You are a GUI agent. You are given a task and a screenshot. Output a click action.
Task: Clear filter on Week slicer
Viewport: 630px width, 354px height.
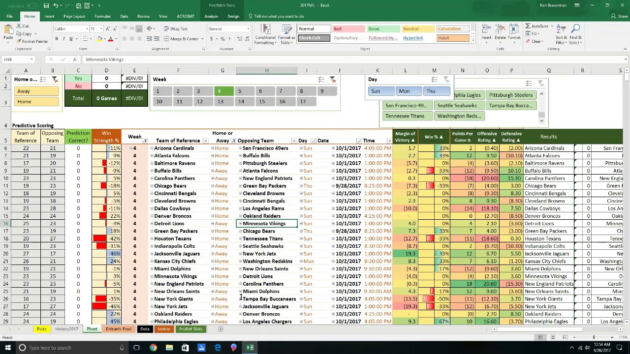pyautogui.click(x=333, y=79)
